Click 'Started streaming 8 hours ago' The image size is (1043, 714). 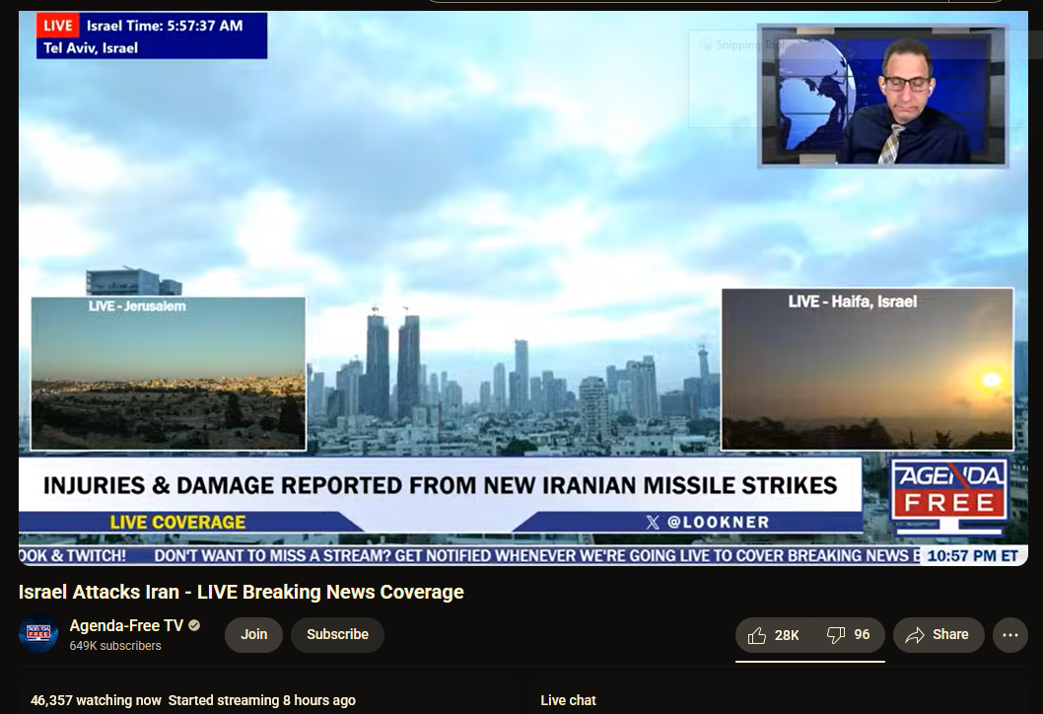261,700
